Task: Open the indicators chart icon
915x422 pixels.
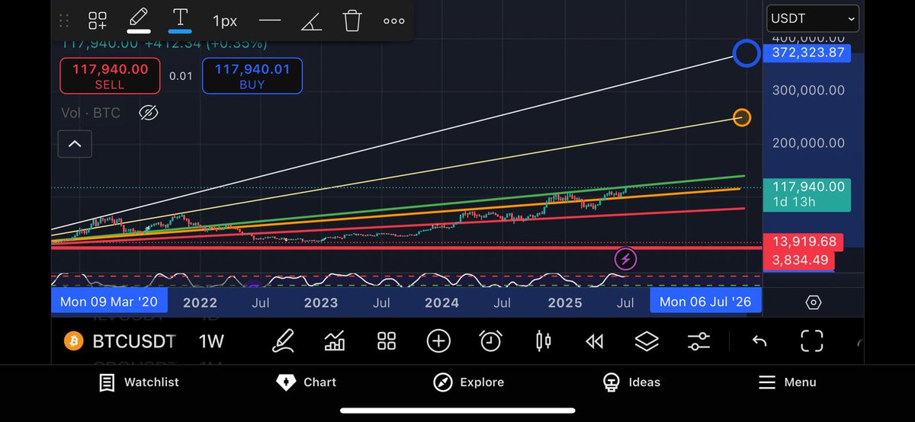Action: [x=335, y=340]
